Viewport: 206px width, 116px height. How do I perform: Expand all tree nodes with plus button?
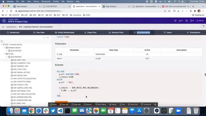pos(48,38)
